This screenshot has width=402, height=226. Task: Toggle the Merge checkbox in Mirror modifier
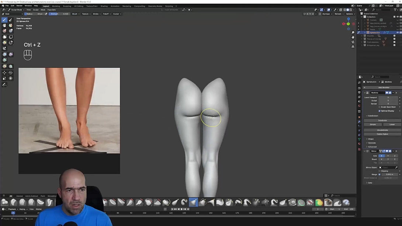coord(380,174)
